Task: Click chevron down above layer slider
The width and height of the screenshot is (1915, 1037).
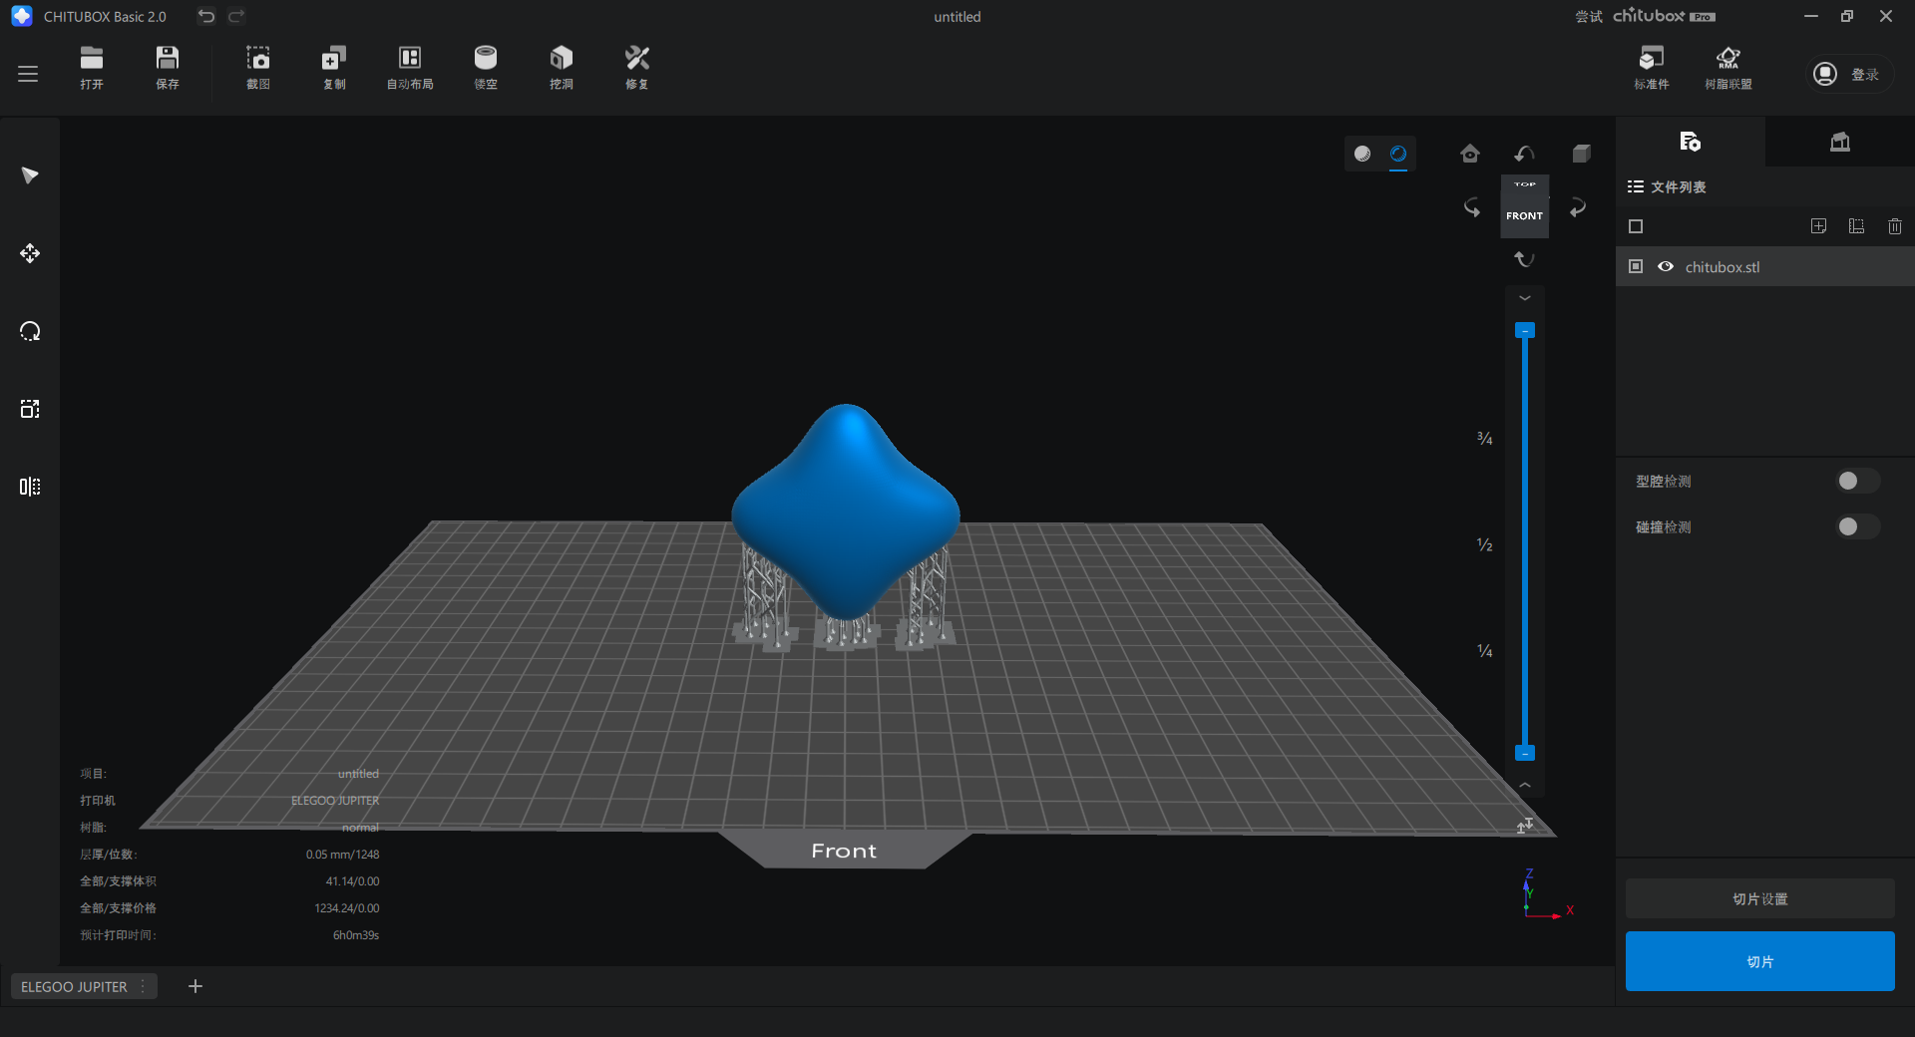Action: click(x=1525, y=298)
